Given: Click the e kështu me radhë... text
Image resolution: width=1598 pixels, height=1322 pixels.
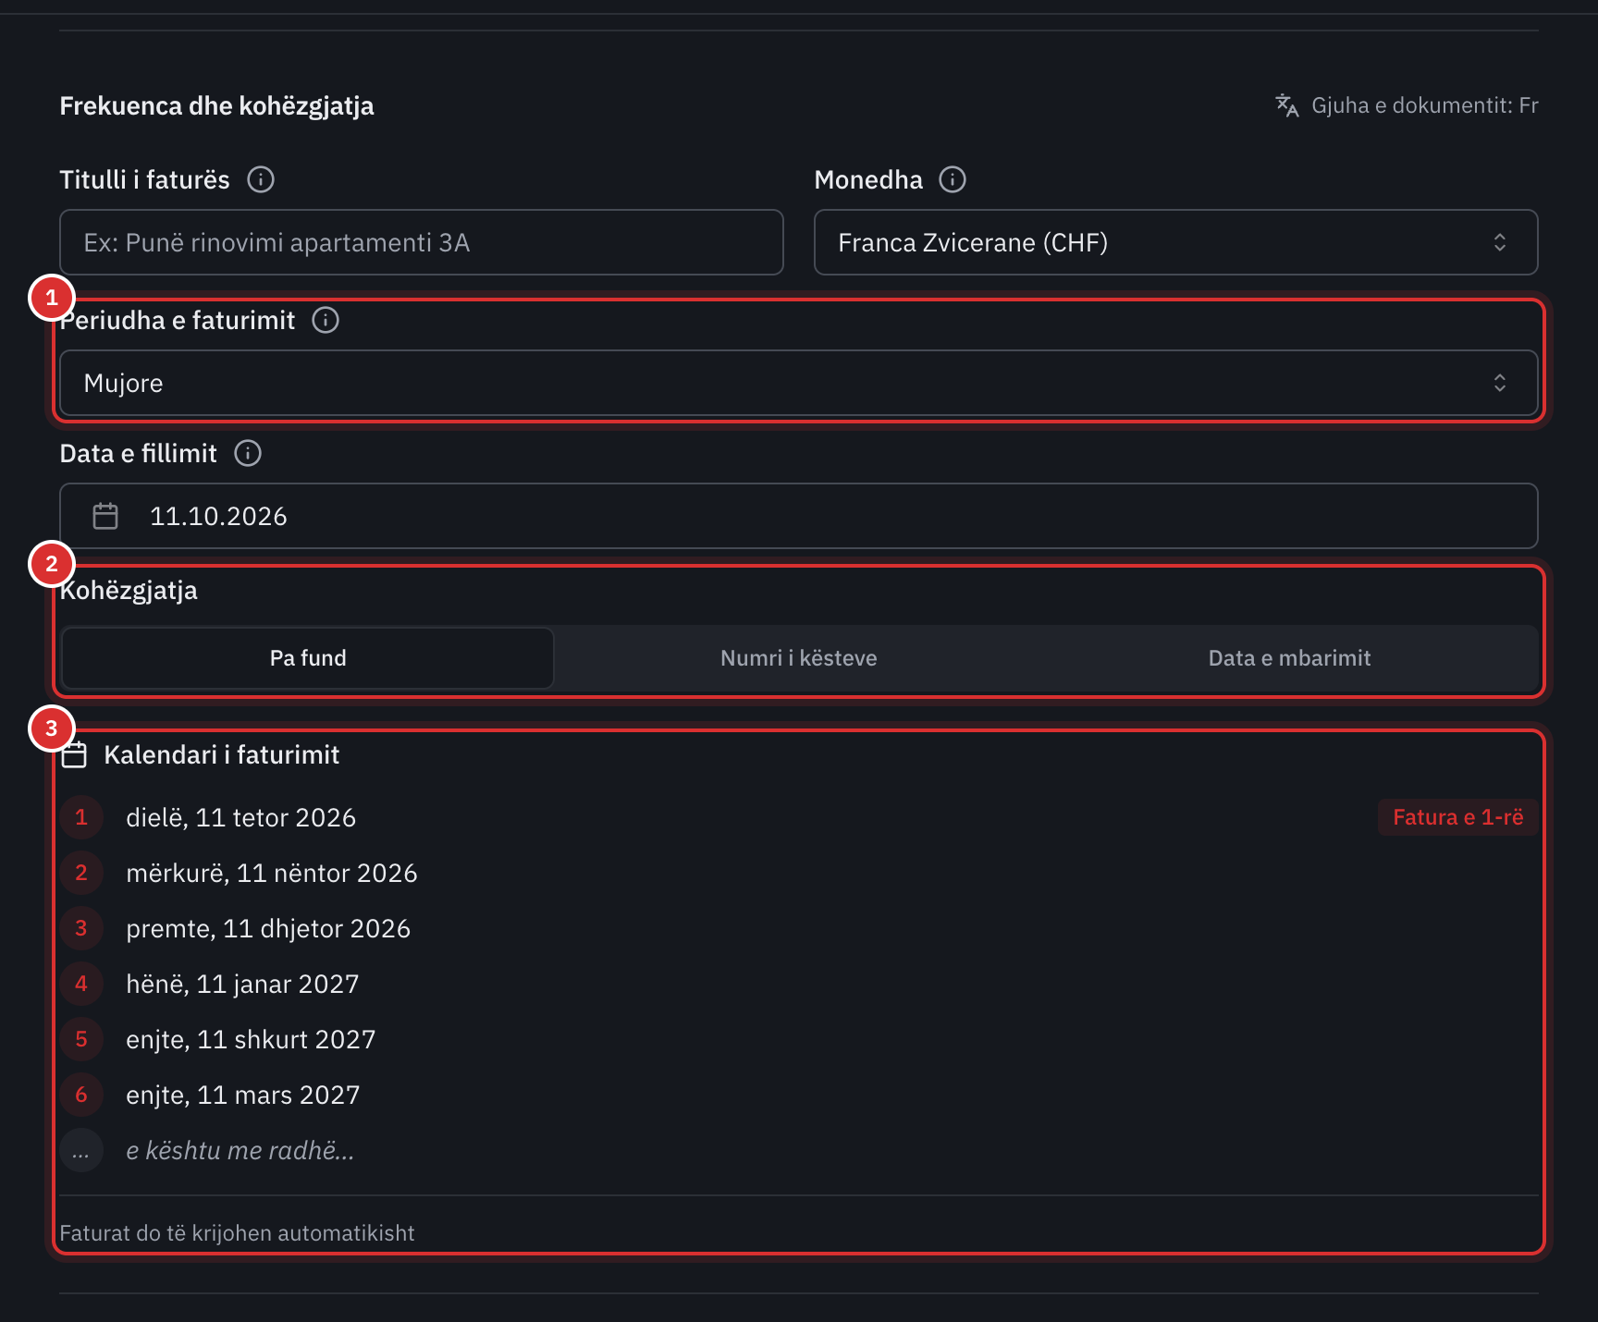Looking at the screenshot, I should [240, 1150].
